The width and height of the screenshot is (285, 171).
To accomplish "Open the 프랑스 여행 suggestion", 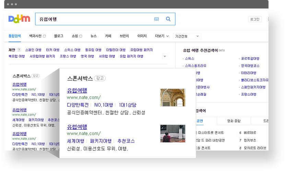I will point(68,56).
